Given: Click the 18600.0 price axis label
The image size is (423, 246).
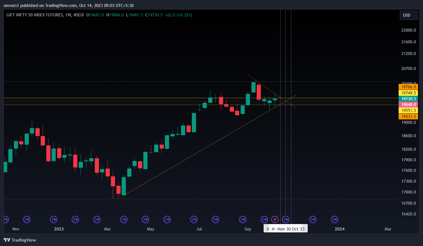Looking at the screenshot, I should tap(409, 136).
